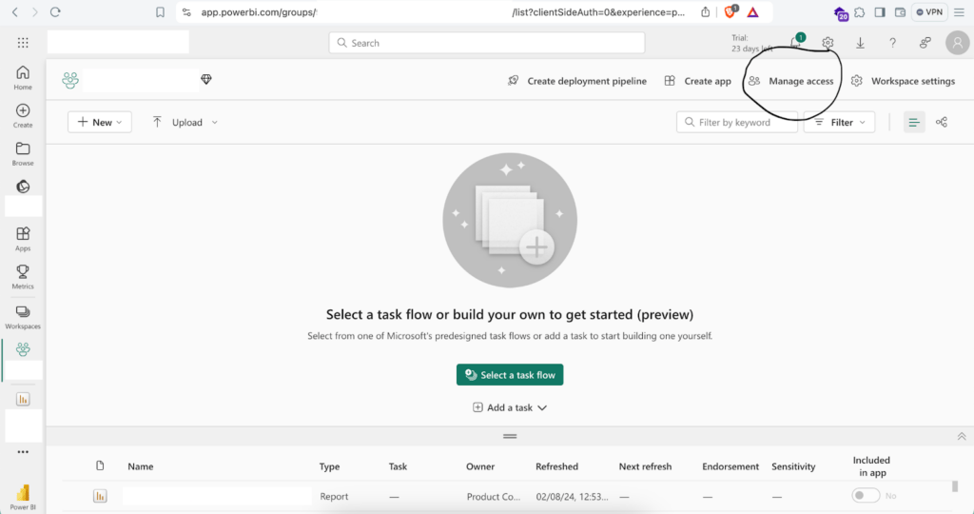Switch to lineage view icon

pos(942,122)
